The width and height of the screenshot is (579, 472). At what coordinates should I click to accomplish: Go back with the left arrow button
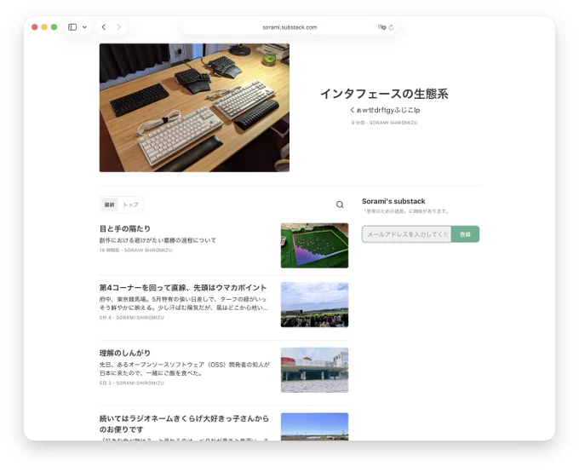[x=104, y=27]
